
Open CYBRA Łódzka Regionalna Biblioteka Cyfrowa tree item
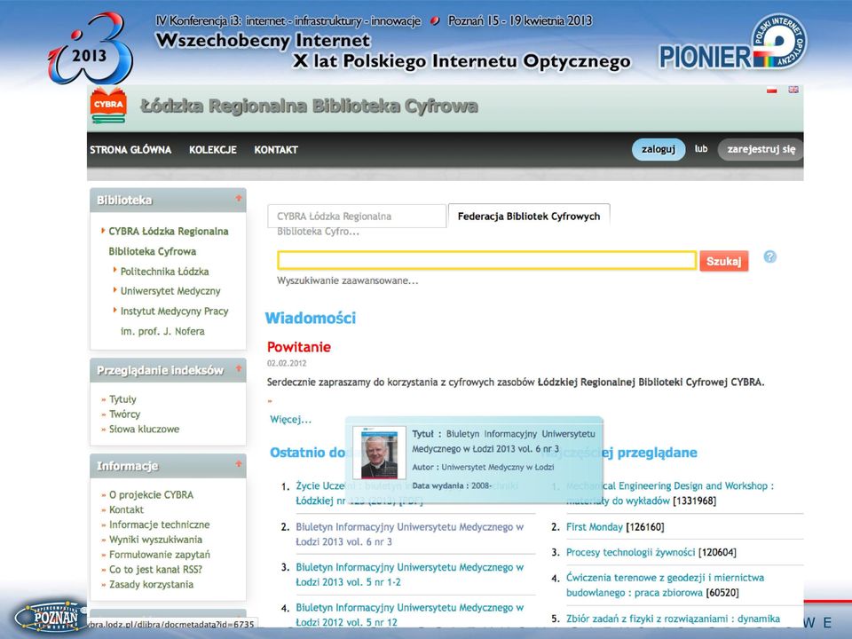pyautogui.click(x=168, y=241)
